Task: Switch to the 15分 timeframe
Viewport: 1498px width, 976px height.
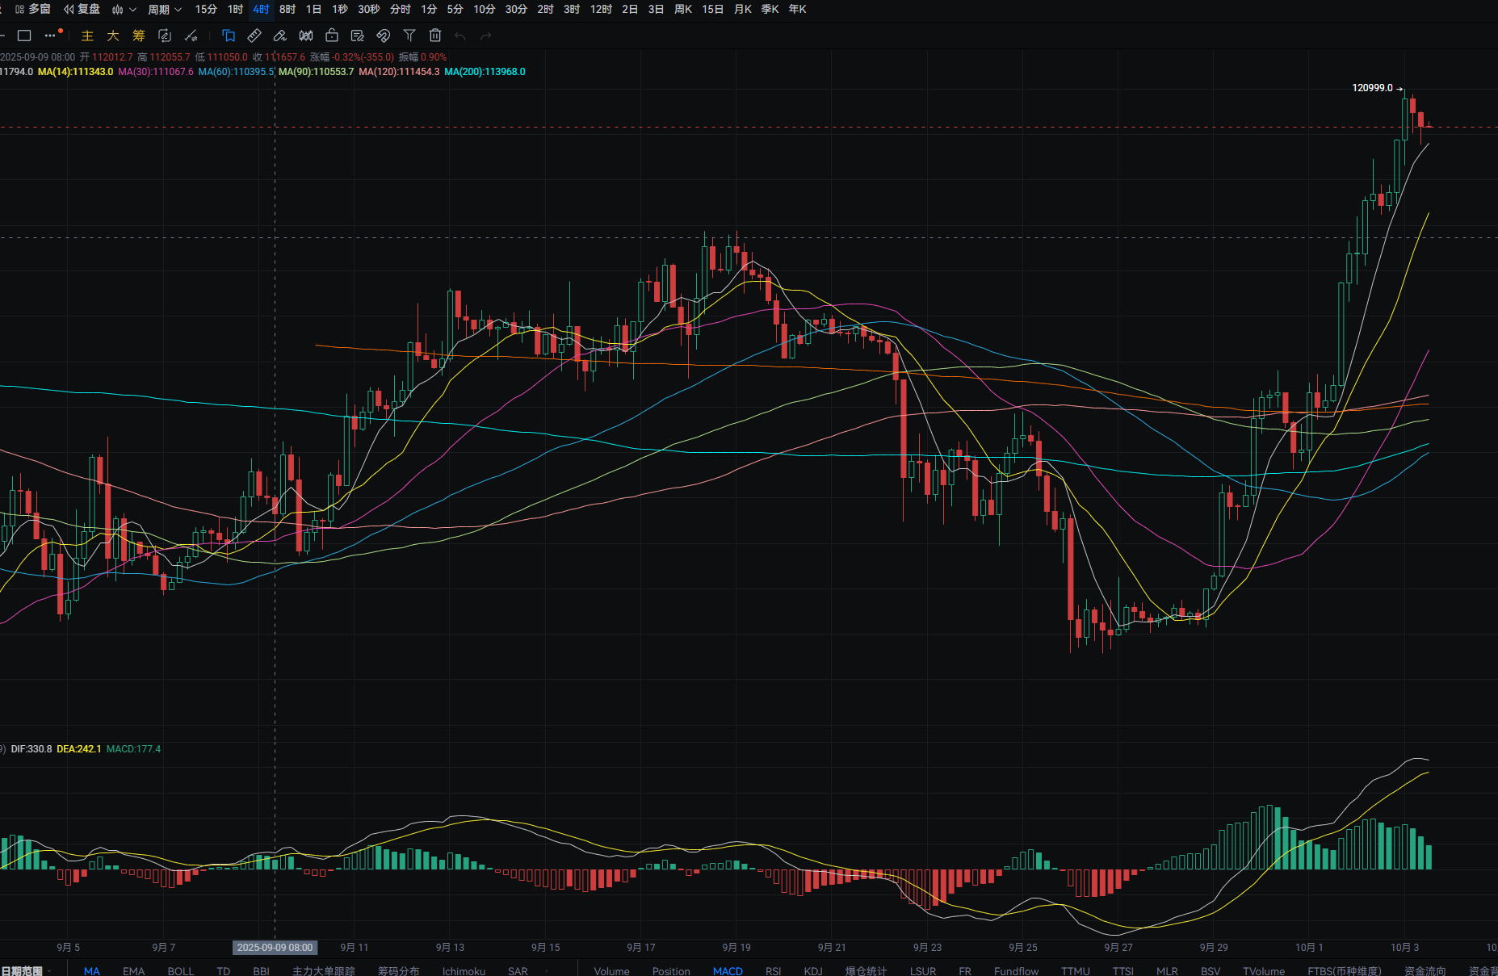Action: pyautogui.click(x=206, y=10)
